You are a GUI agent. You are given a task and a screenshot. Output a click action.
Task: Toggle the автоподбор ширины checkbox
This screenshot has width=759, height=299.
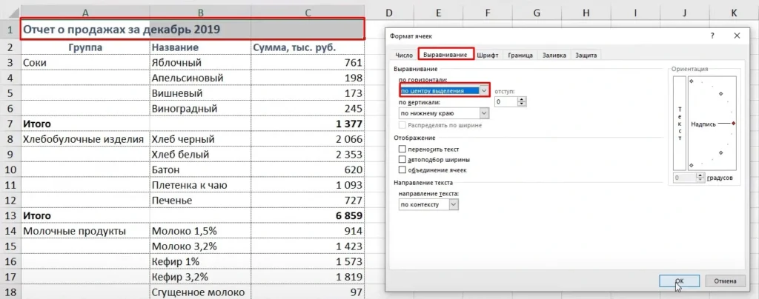pyautogui.click(x=402, y=159)
